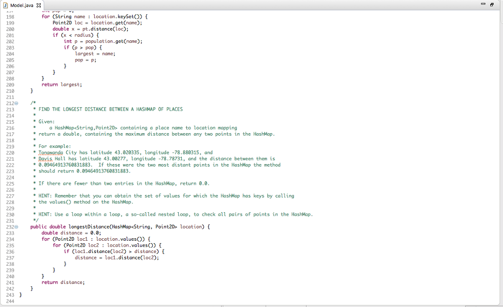Screen dimensions: 503x307
Task: Click 'double distance = 0.0;' line
Action: coord(71,233)
